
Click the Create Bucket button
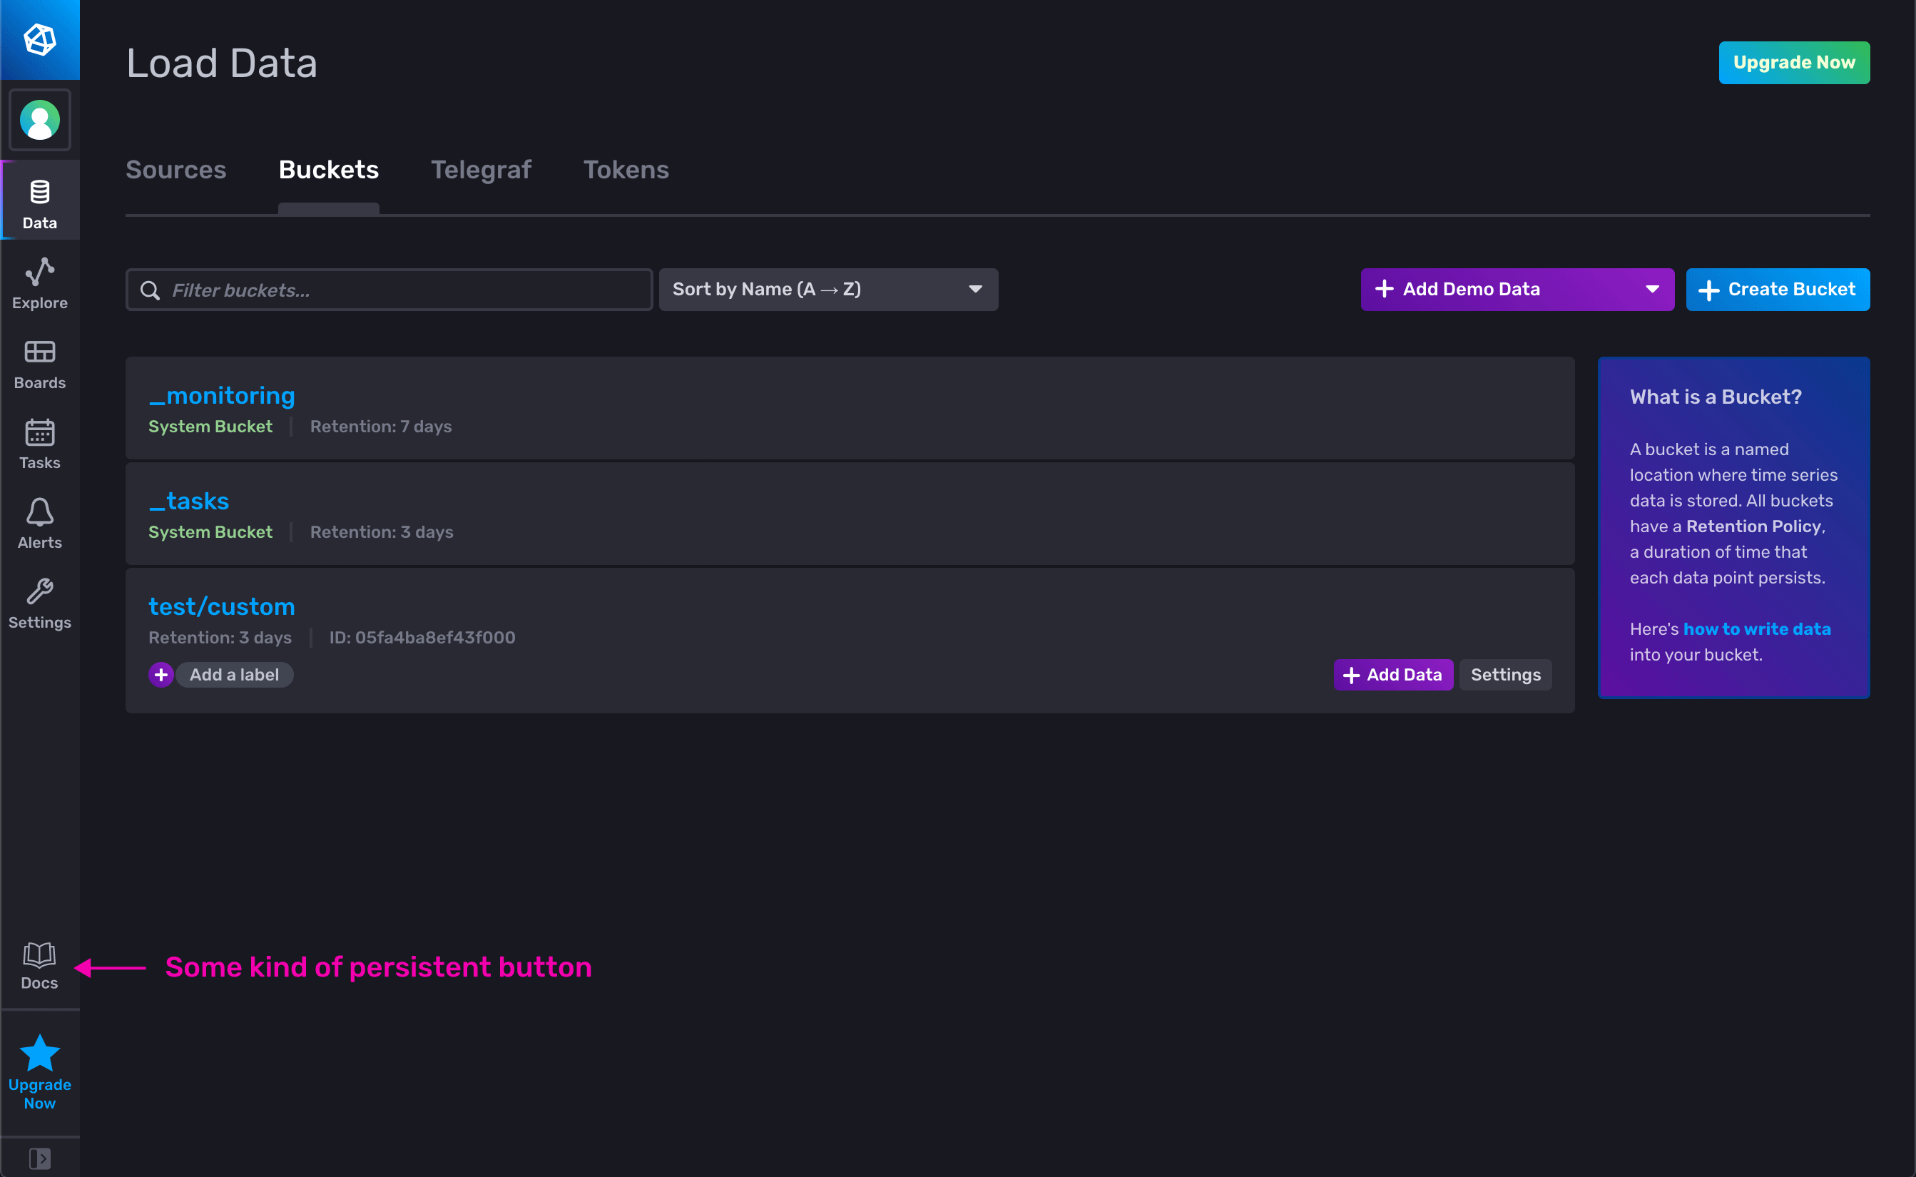tap(1778, 290)
